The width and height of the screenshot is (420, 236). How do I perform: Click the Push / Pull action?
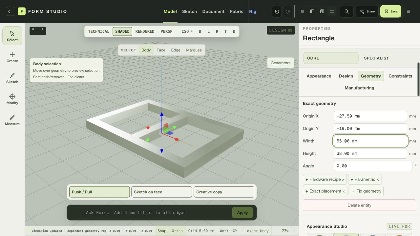[x=99, y=192]
